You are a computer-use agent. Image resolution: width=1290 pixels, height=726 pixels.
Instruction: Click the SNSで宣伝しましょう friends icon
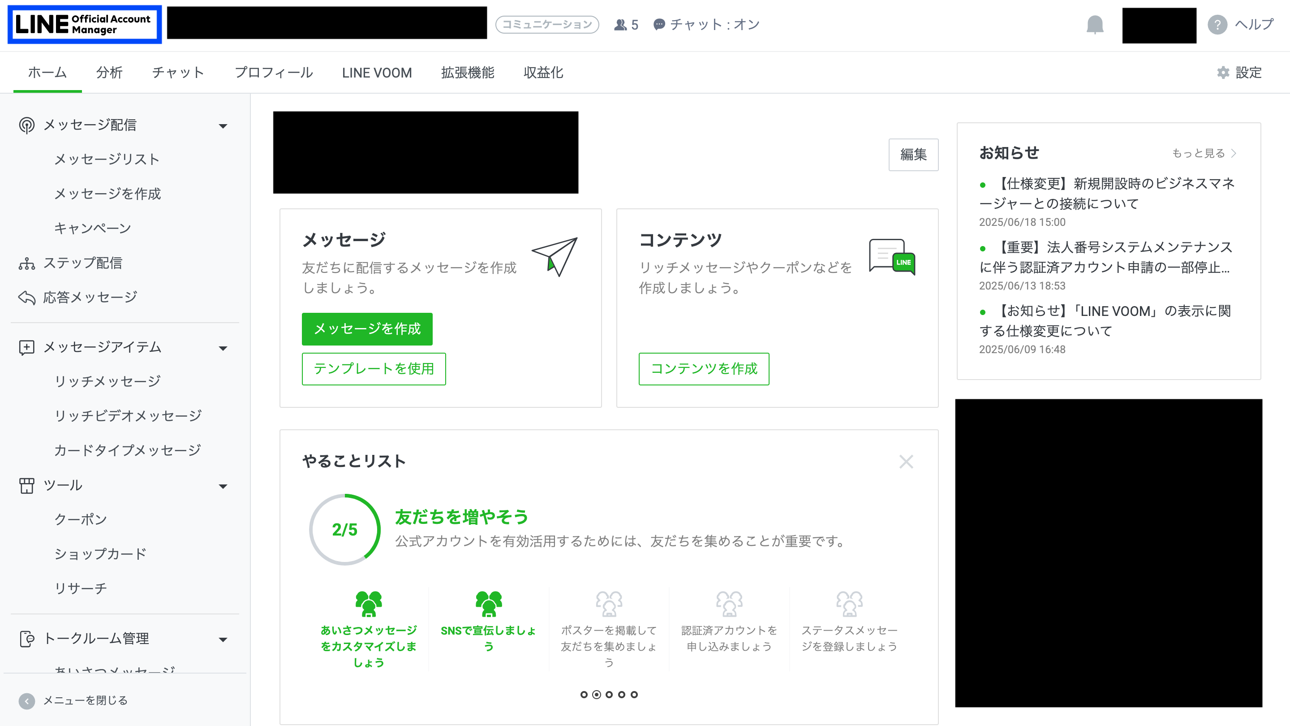tap(488, 604)
